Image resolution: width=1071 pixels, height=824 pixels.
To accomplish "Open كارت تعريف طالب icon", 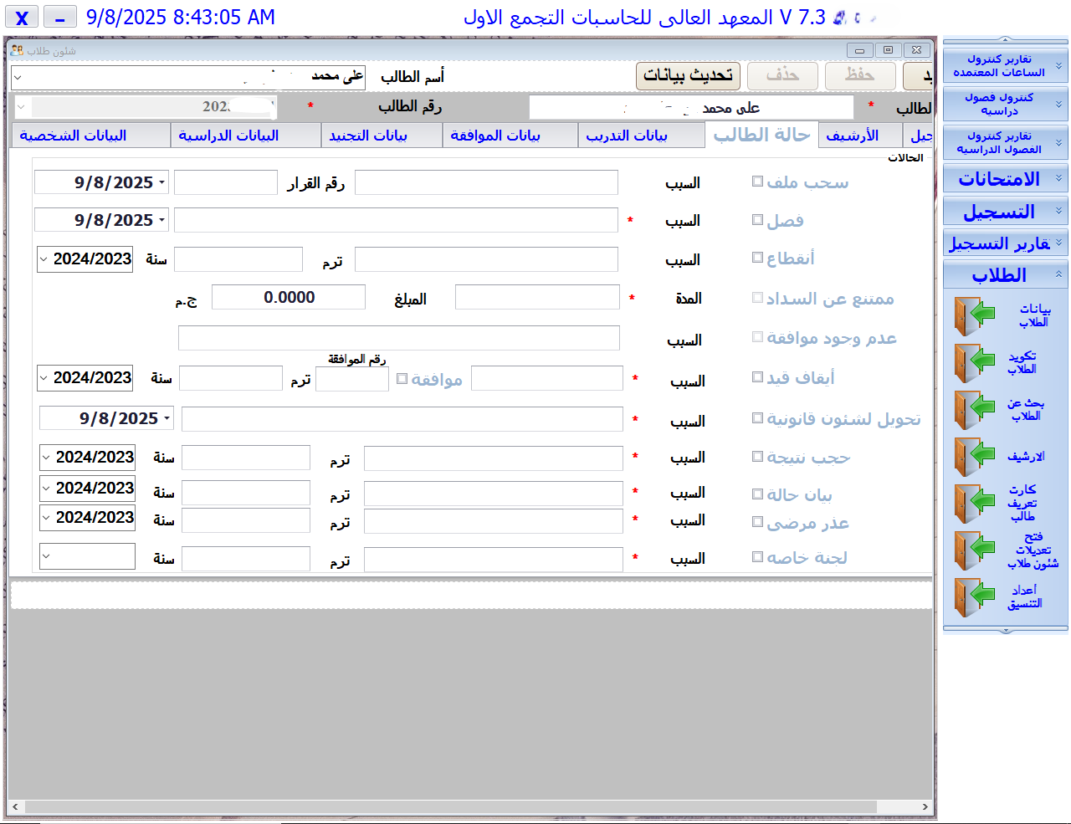I will [973, 504].
